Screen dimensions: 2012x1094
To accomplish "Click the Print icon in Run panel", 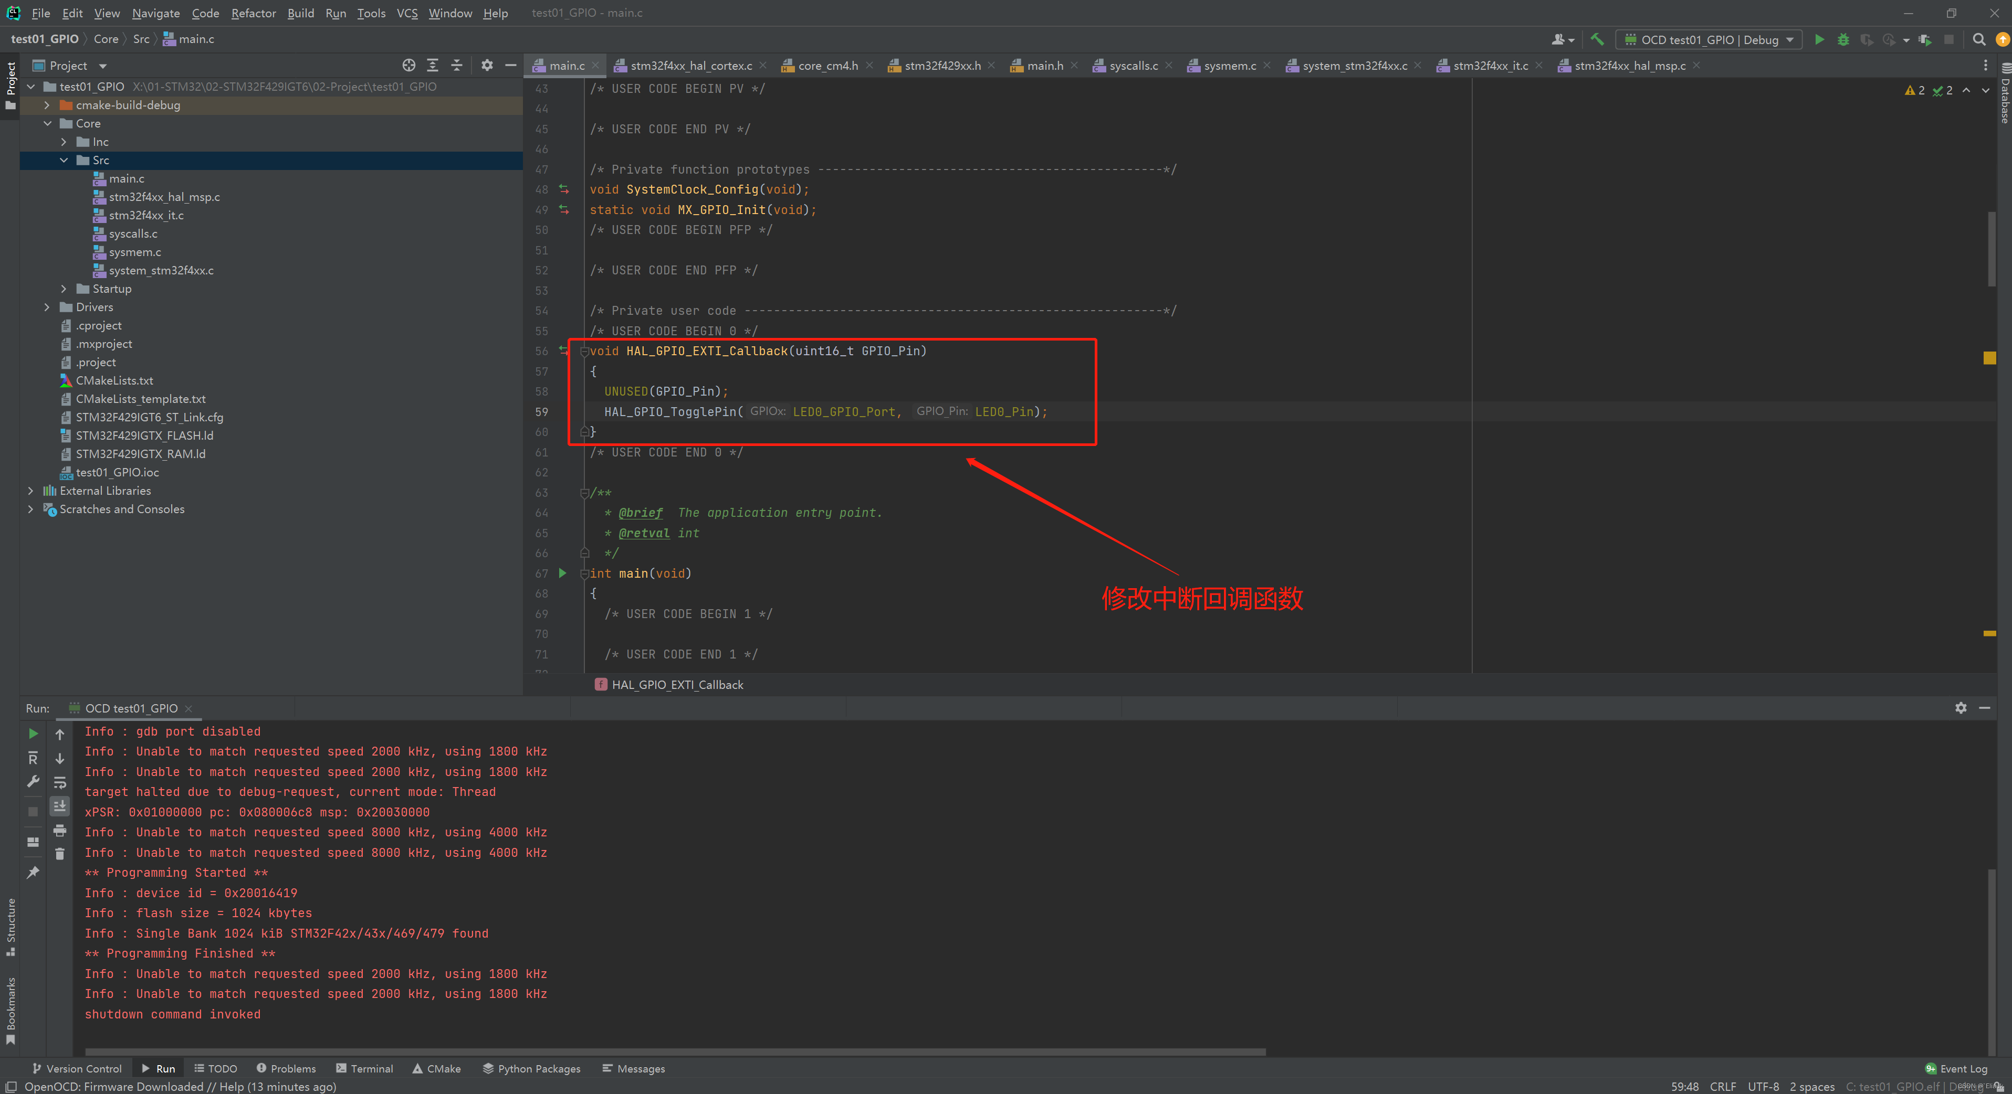I will pos(59,830).
